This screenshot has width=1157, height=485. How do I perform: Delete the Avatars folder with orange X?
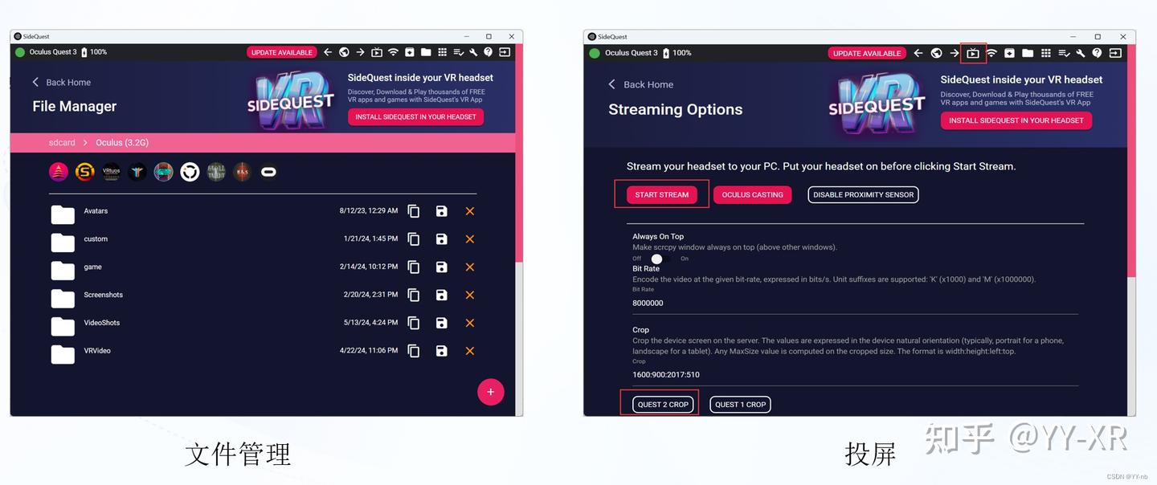pyautogui.click(x=470, y=211)
